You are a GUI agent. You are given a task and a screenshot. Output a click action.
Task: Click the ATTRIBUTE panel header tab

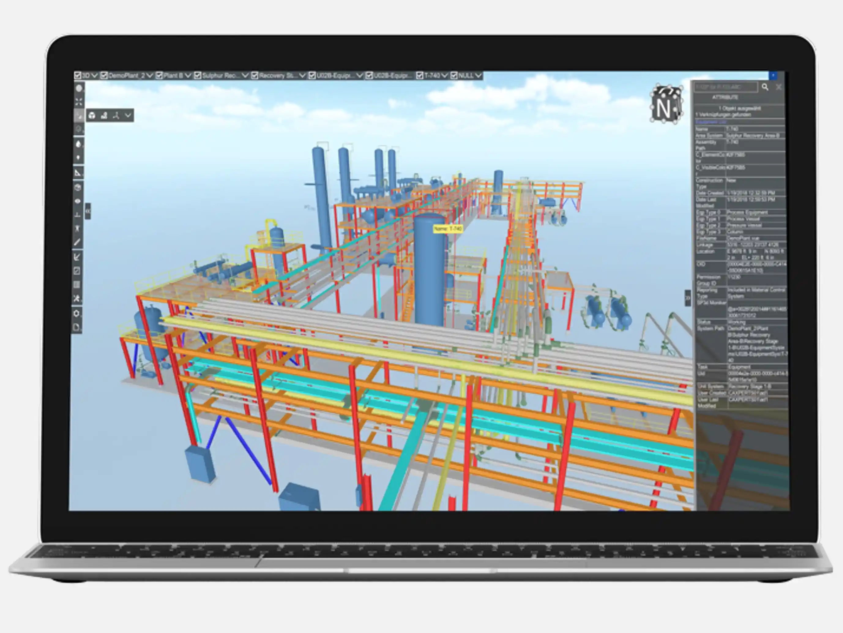(x=725, y=98)
